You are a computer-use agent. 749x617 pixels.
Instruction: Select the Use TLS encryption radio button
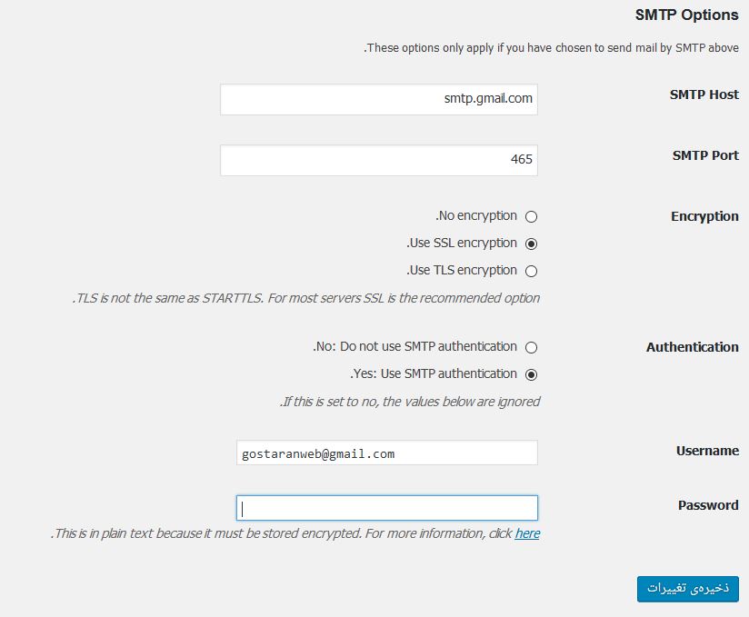[532, 271]
